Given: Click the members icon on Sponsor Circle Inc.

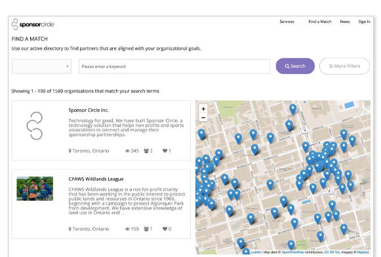Looking at the screenshot, I should click(x=146, y=150).
